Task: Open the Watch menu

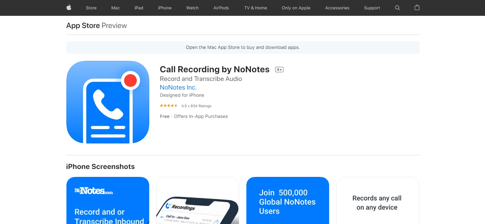Action: [193, 8]
